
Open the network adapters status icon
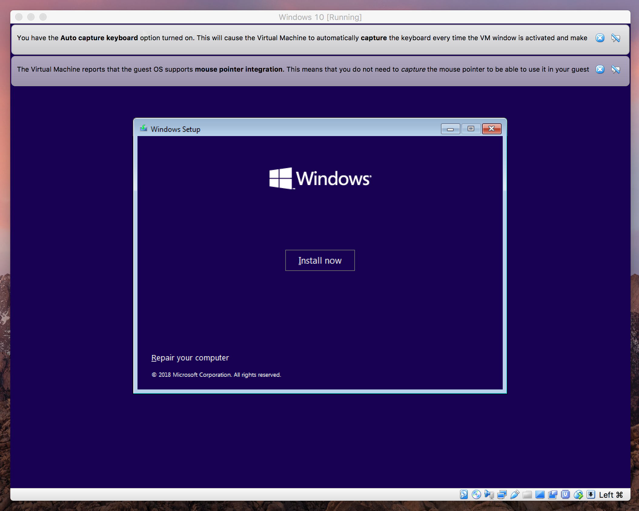tap(502, 495)
